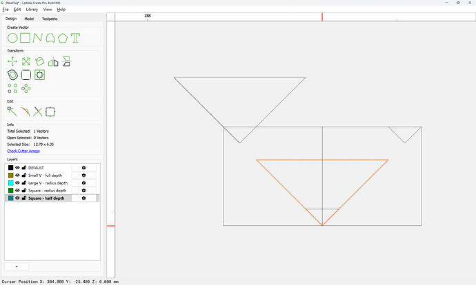Open settings gear for Large V layer
476x285 pixels.
[x=83, y=183]
